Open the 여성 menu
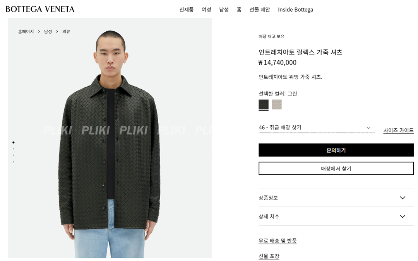 click(x=206, y=10)
